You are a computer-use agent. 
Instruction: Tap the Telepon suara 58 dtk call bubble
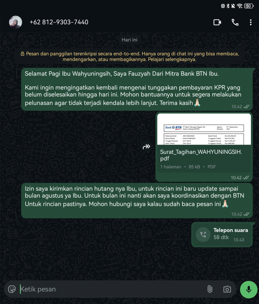pos(222,234)
